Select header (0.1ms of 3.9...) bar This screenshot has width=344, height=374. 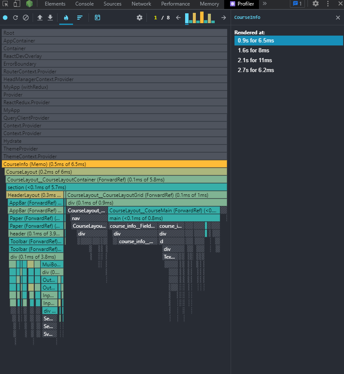[x=36, y=233]
